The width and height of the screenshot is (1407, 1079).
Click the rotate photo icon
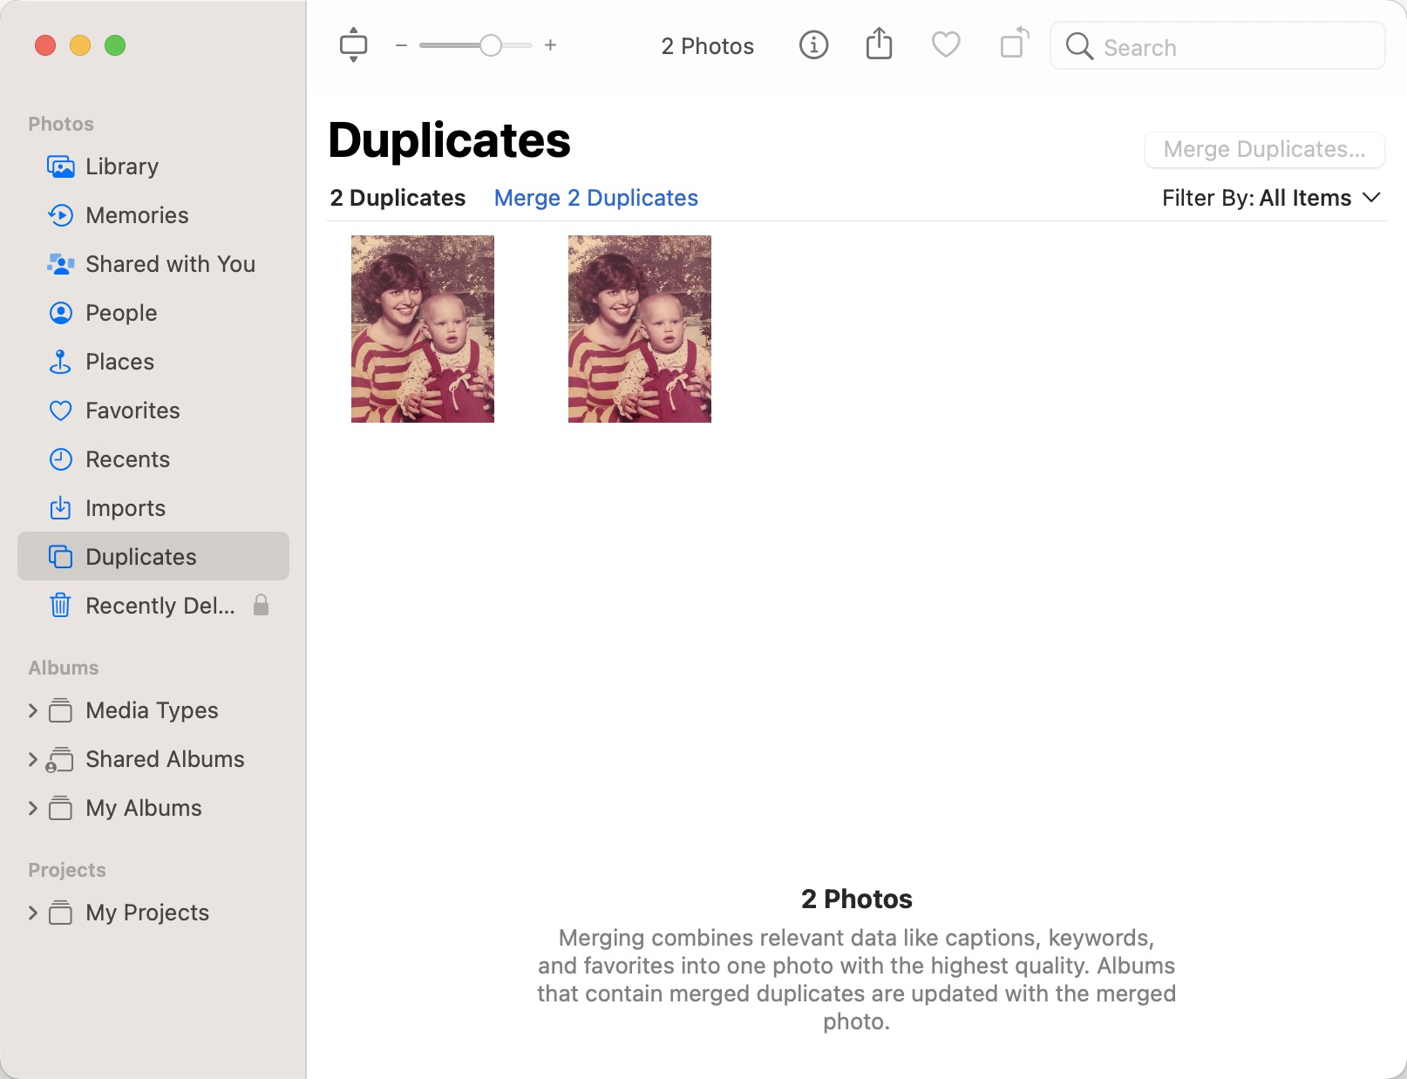tap(1012, 45)
